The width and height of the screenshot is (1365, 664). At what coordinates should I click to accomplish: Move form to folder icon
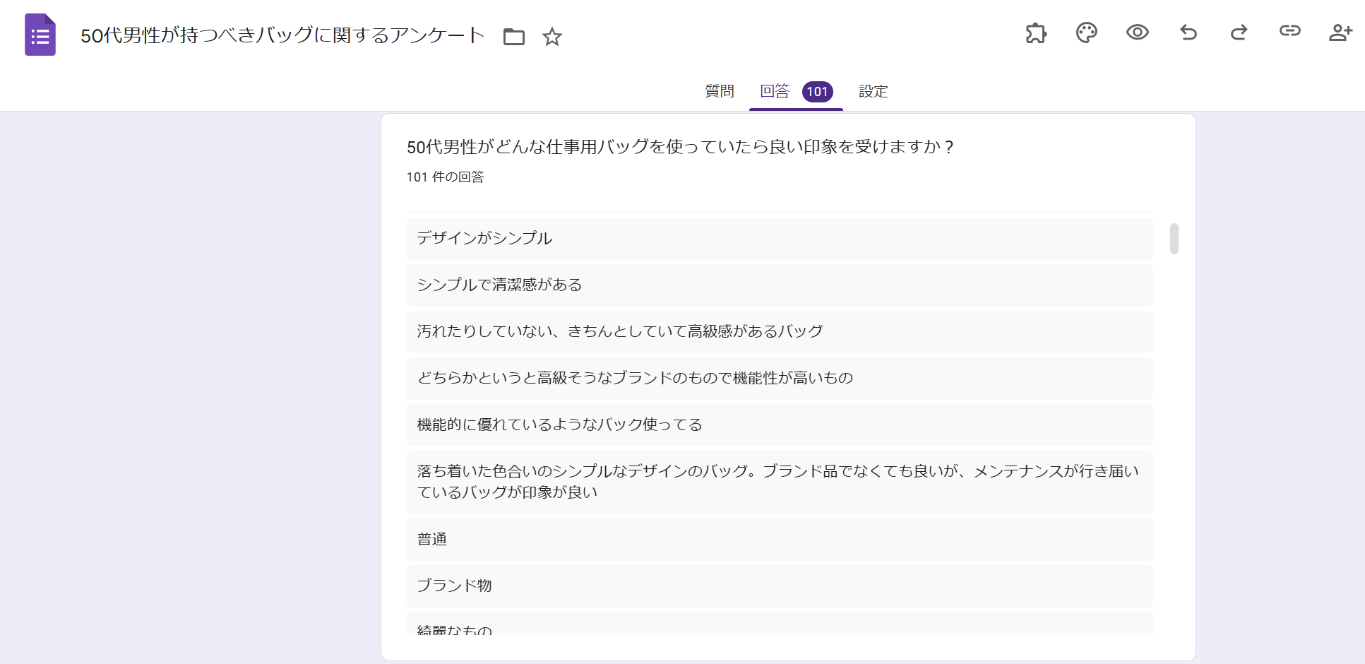514,36
